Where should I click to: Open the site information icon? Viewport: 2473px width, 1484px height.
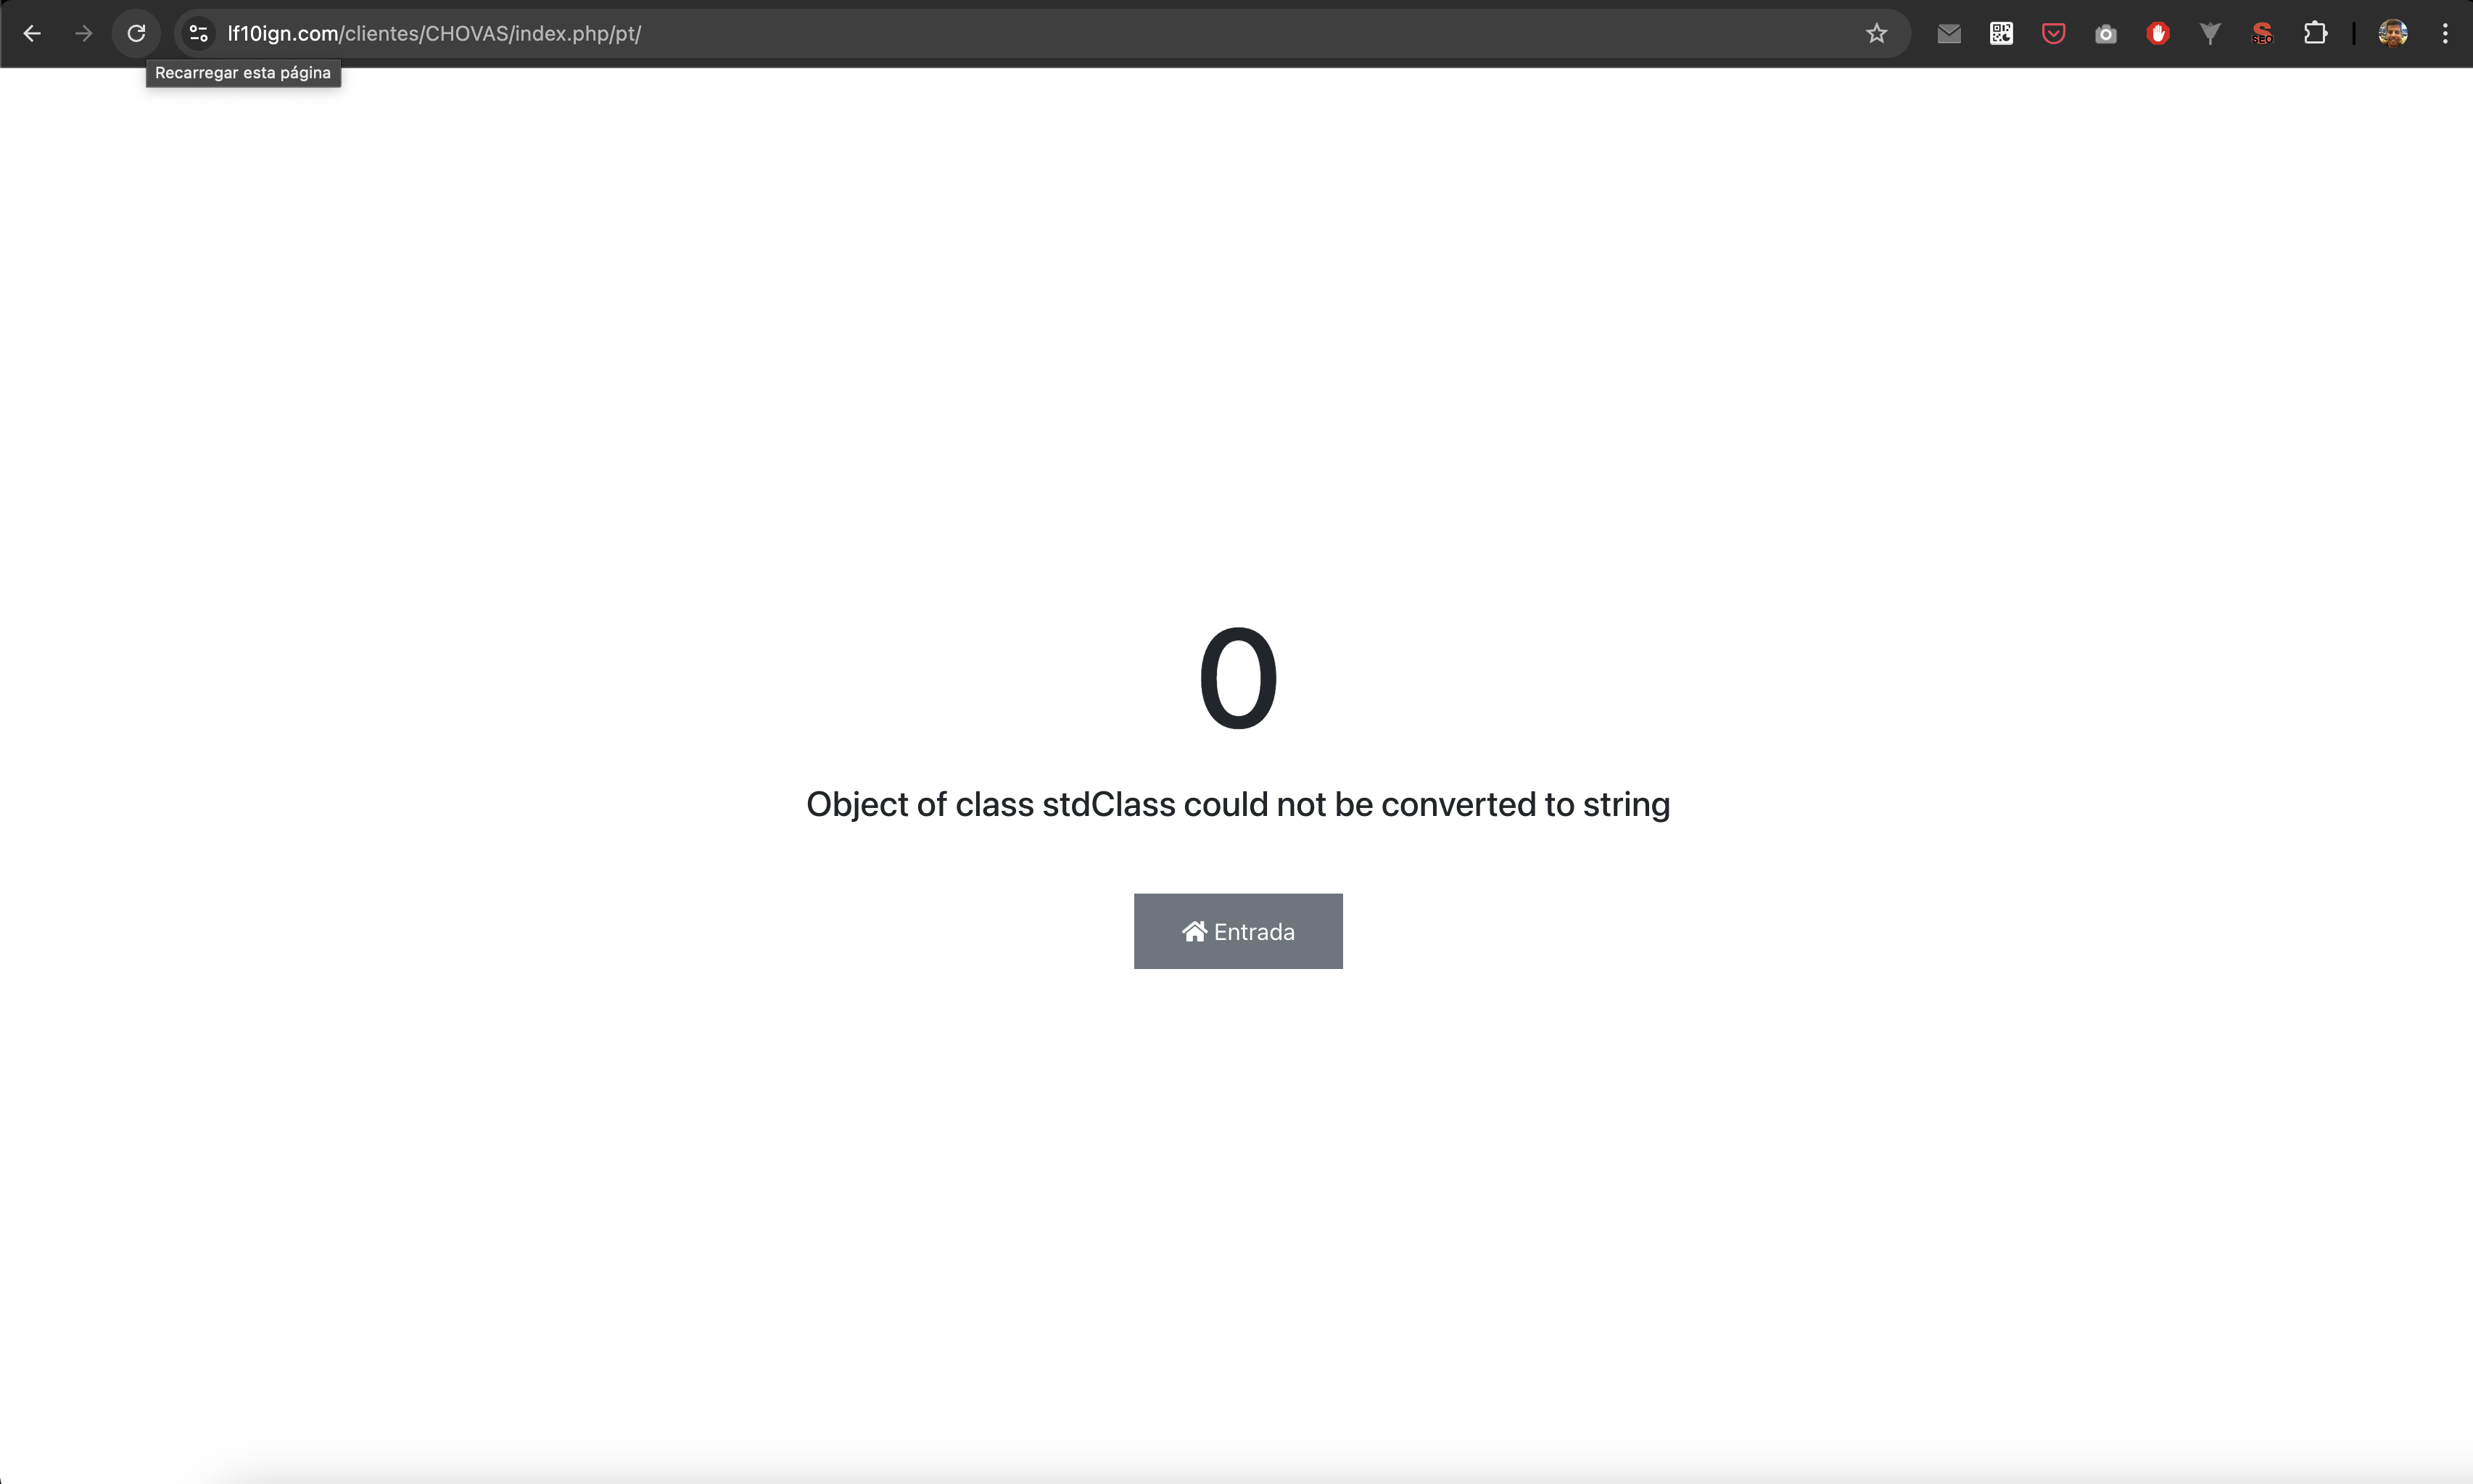click(x=199, y=34)
